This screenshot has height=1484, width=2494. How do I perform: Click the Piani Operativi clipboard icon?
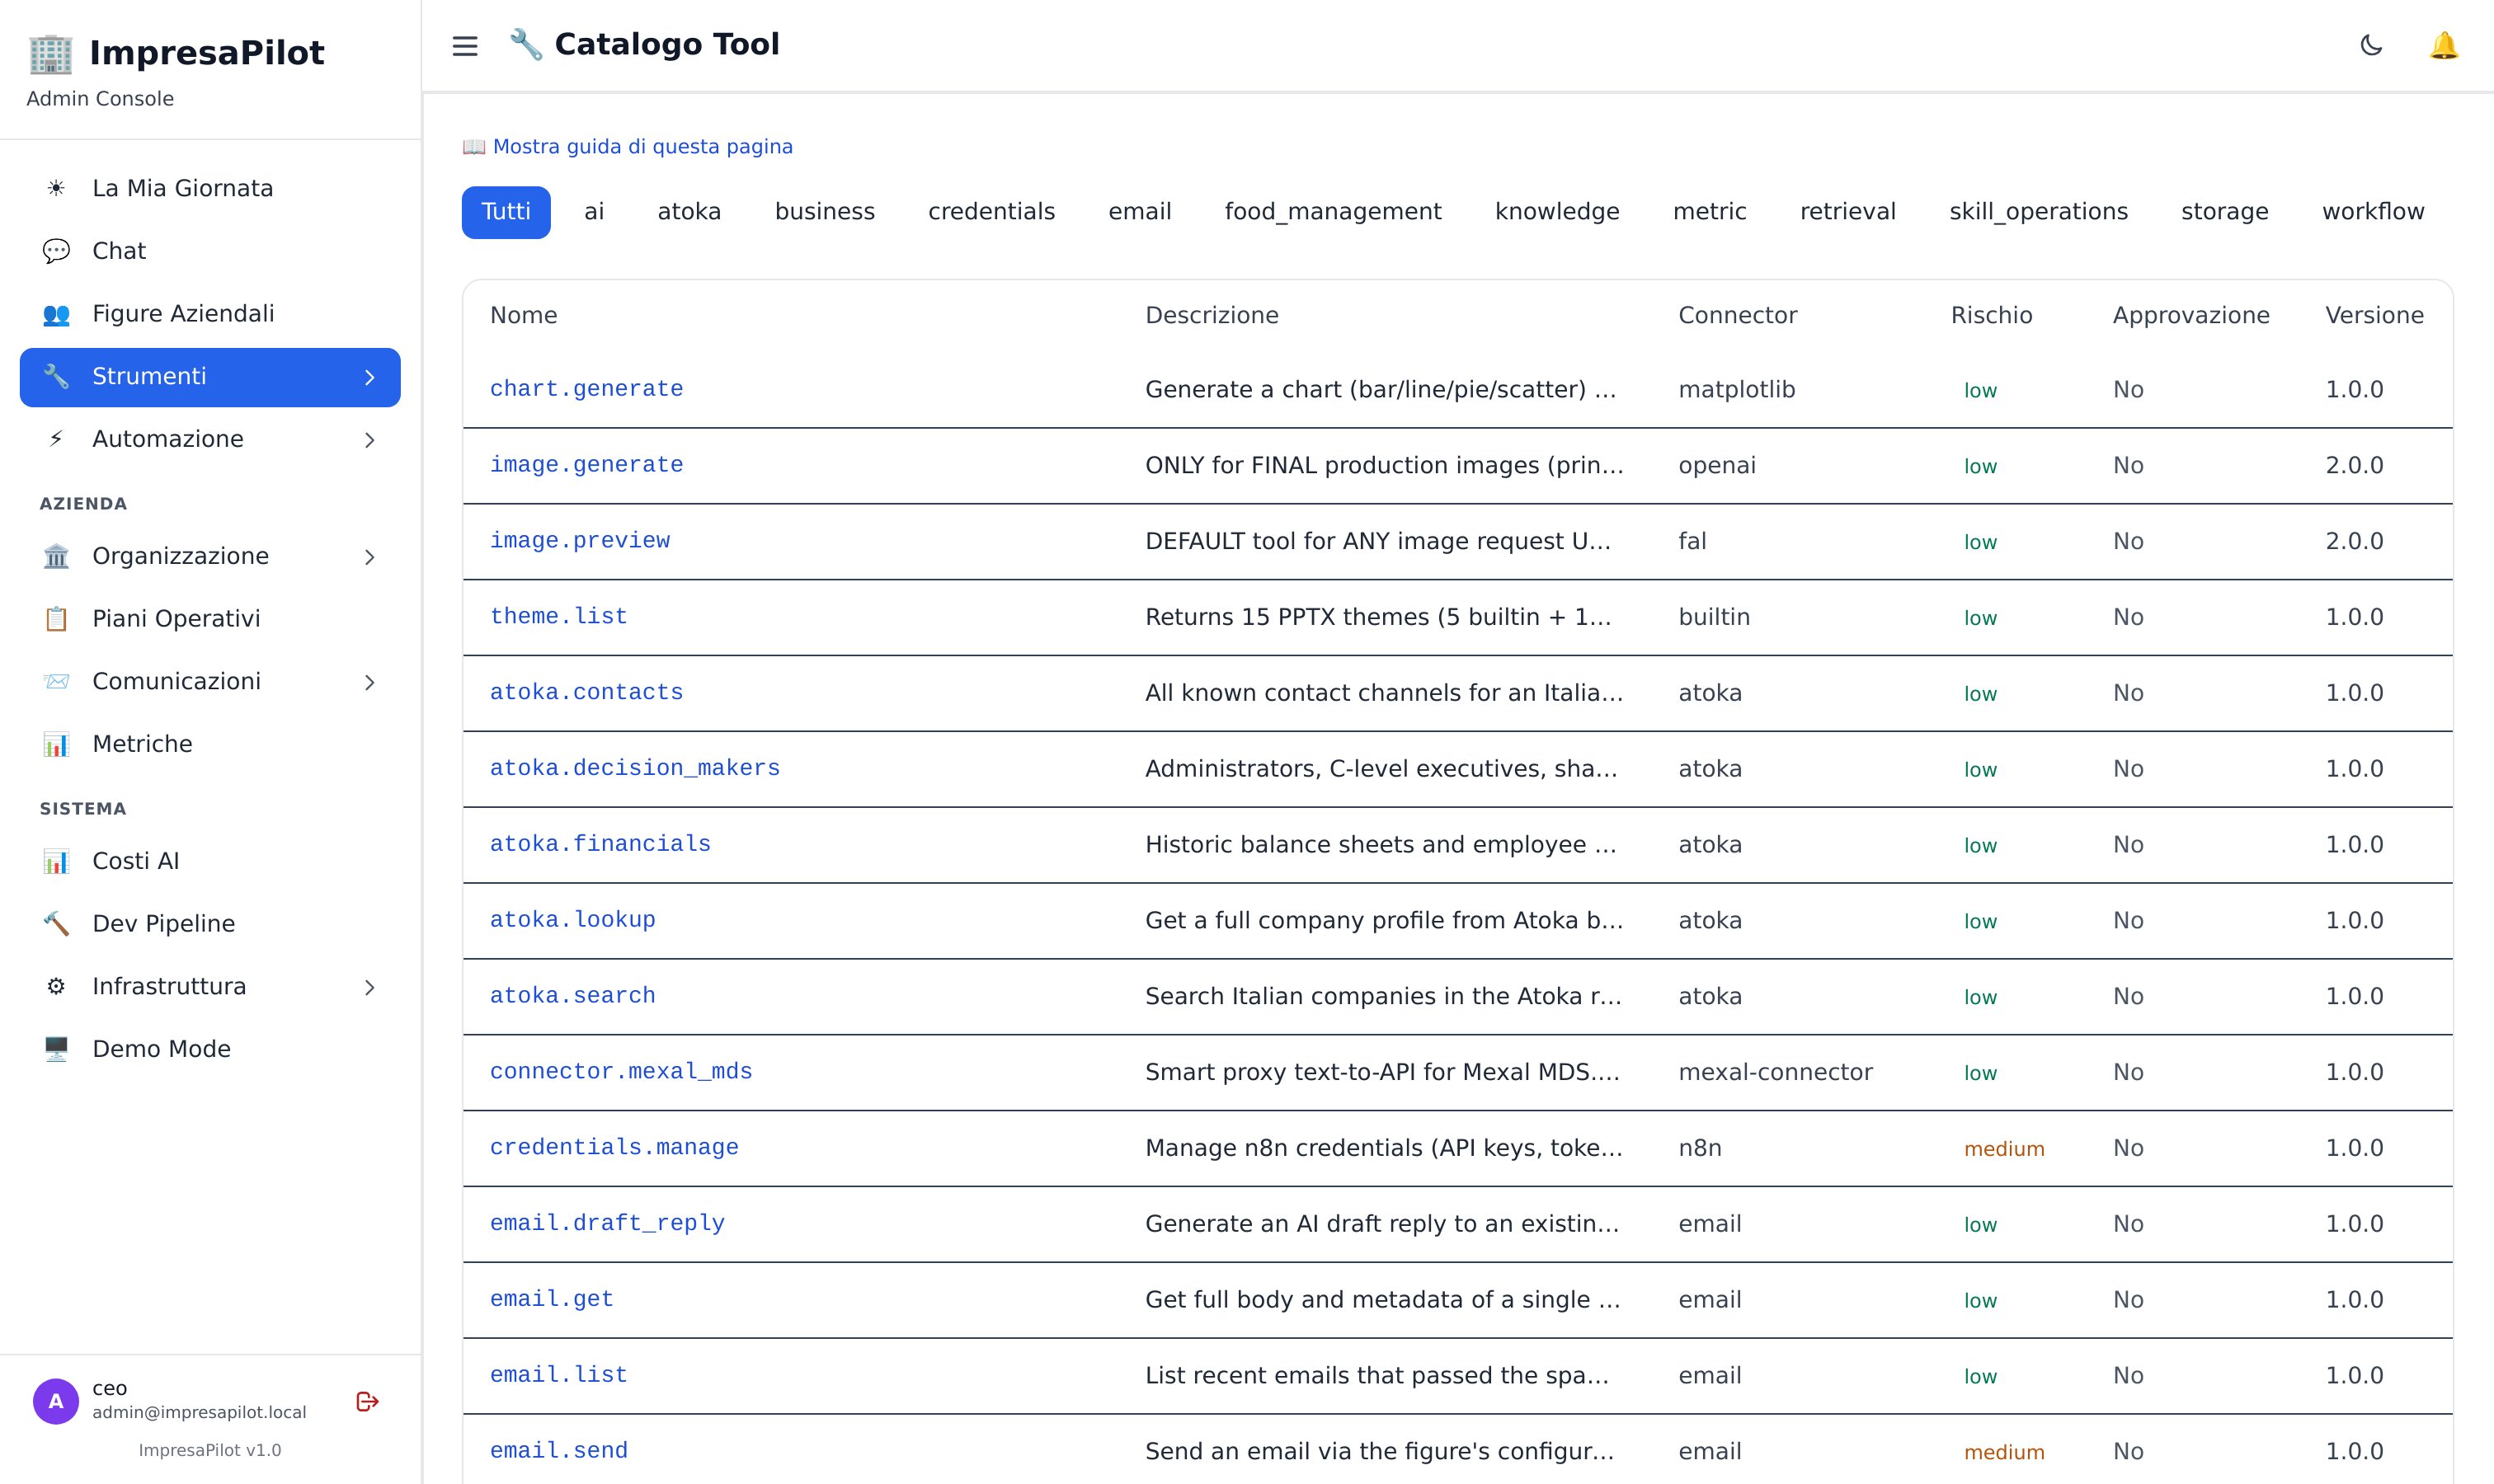56,619
